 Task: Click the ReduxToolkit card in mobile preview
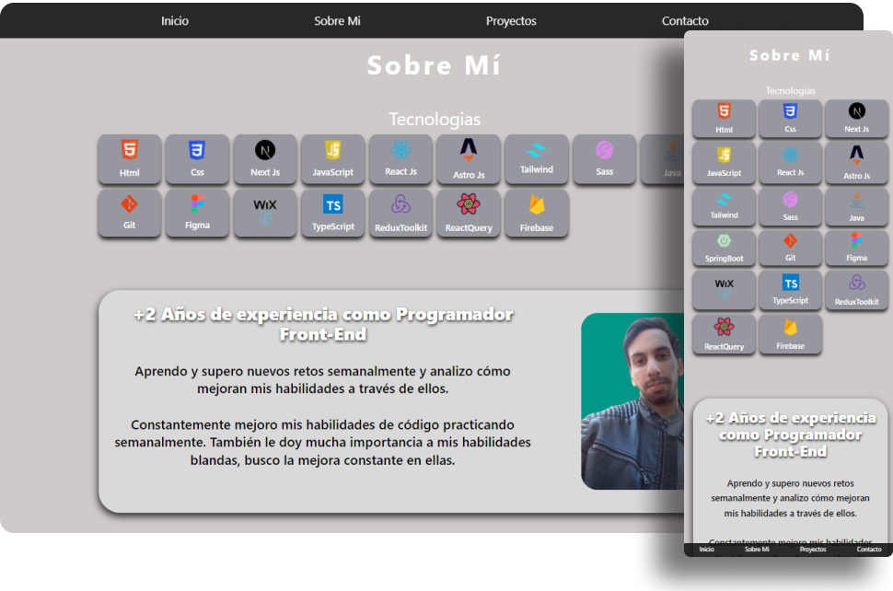click(856, 290)
